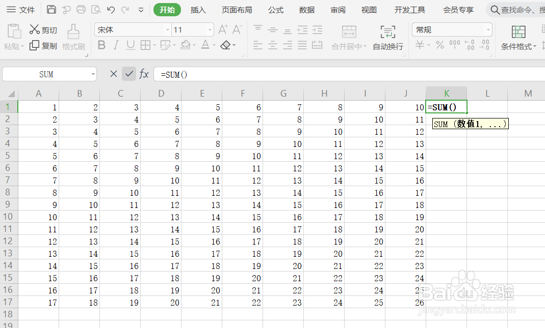The height and width of the screenshot is (328, 545).
Task: Open the number format dropdown showing 常规
Action: [487, 29]
